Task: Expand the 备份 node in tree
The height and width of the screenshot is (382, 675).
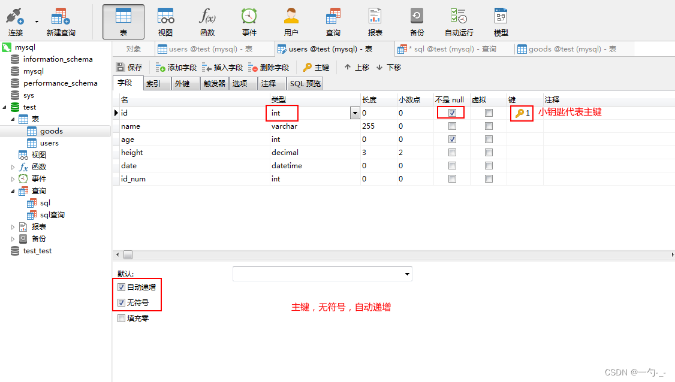Action: (x=13, y=239)
